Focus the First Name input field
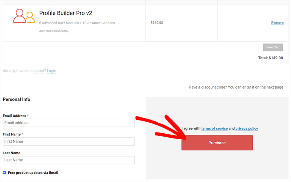This screenshot has width=291, height=182. coord(69,141)
